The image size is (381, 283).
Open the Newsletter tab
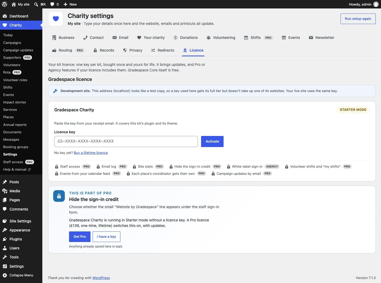(x=321, y=38)
